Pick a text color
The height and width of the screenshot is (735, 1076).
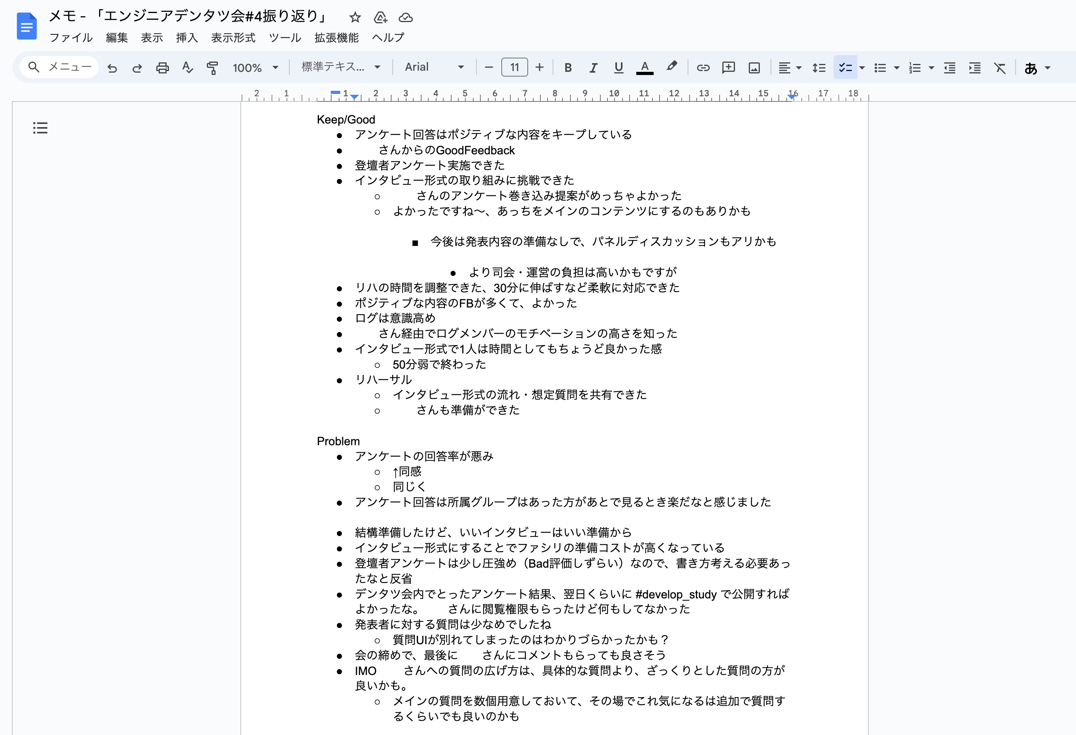[645, 67]
